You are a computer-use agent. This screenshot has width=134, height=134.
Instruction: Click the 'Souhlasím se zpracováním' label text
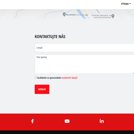pyautogui.click(x=49, y=78)
